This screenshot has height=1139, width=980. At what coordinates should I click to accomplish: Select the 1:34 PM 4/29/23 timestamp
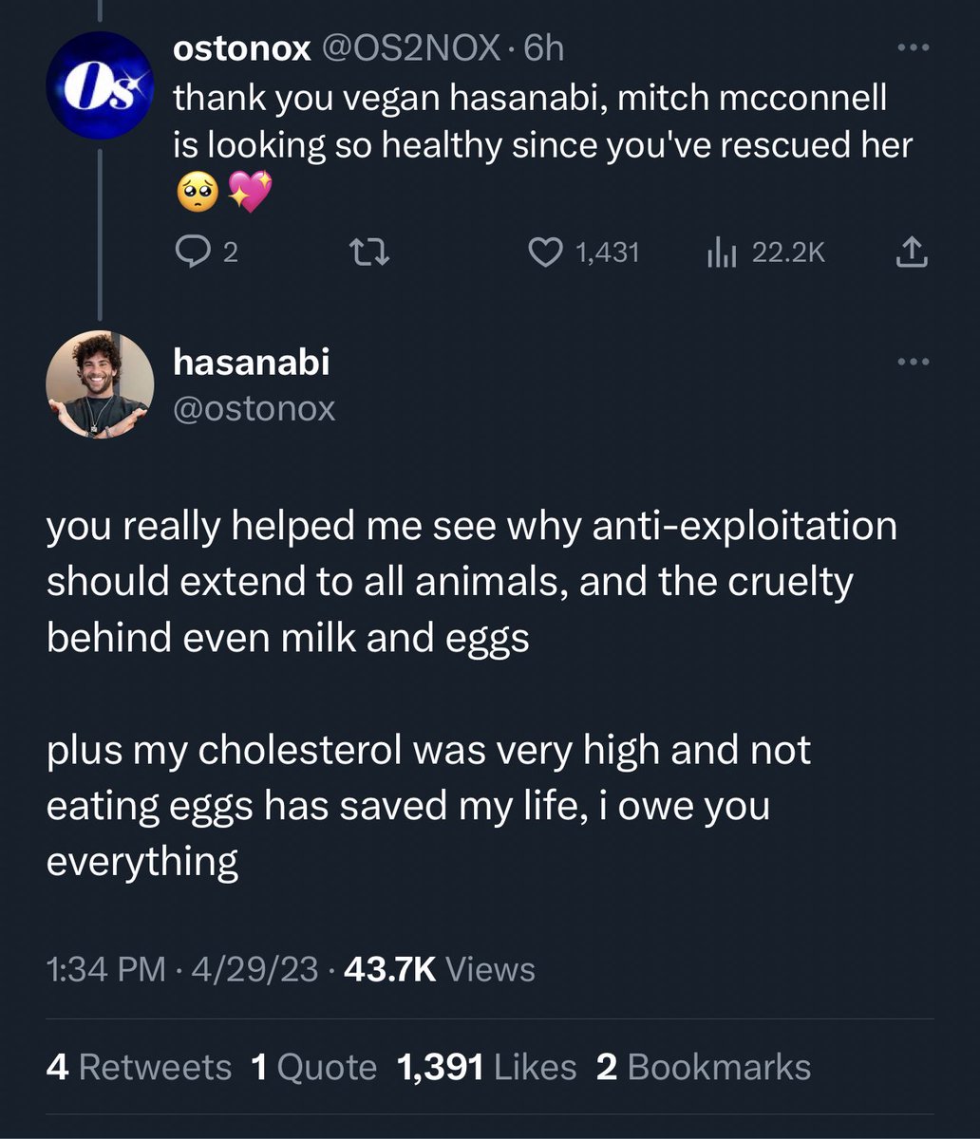[x=182, y=969]
